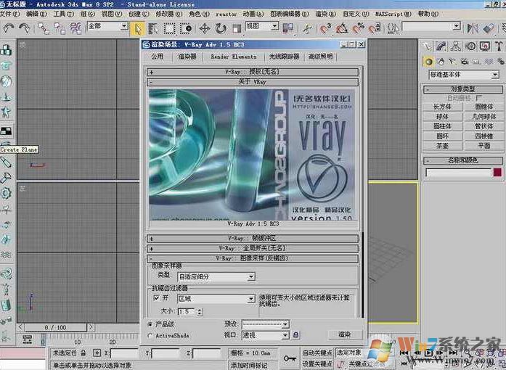
Task: Select the 产品级 radio button
Action: (150, 324)
